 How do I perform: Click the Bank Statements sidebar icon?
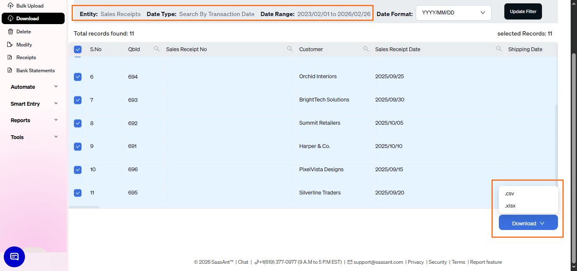(10, 70)
